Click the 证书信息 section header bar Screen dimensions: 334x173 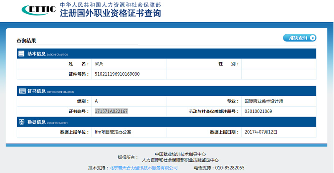167,91
